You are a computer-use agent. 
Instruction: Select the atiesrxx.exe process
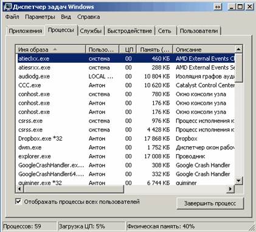(125, 68)
